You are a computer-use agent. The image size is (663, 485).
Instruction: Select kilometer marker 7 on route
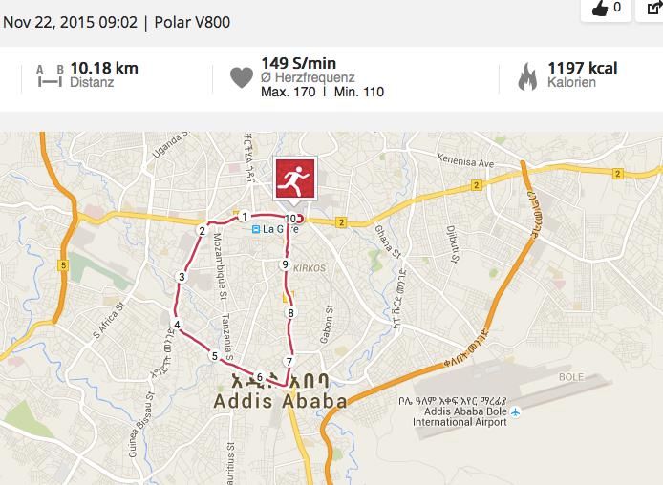point(289,362)
